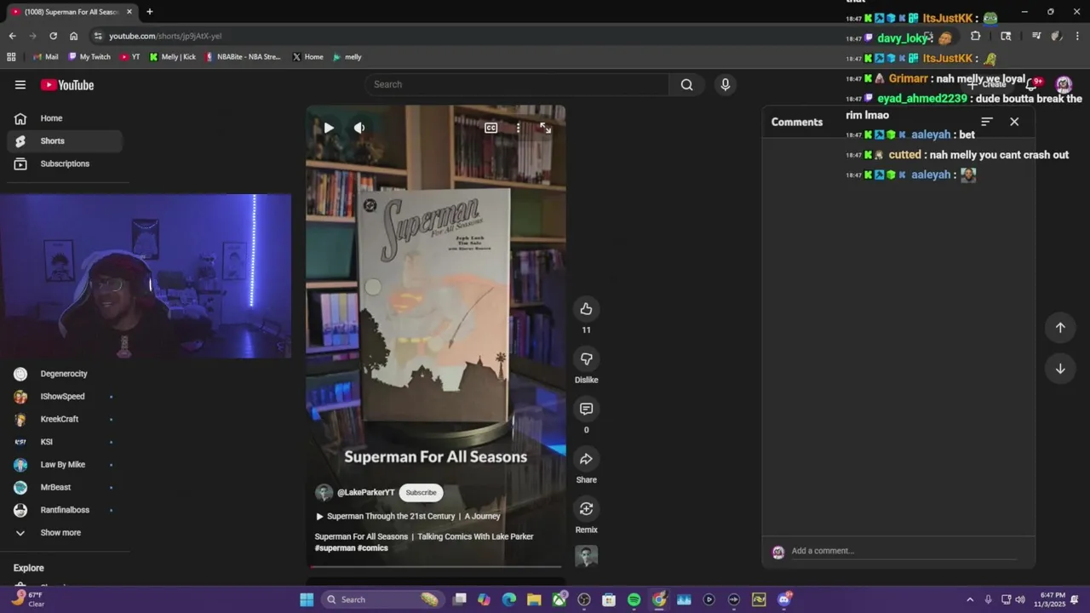The width and height of the screenshot is (1090, 613).
Task: Remix this Short
Action: coord(586,508)
